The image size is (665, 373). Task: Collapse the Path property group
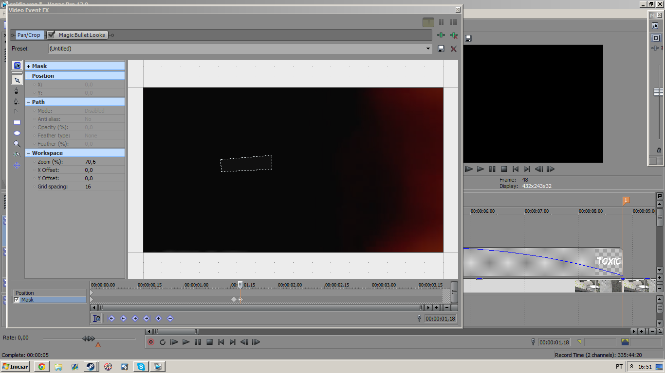(29, 102)
